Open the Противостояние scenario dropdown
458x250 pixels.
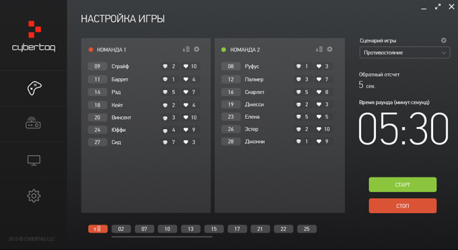(x=405, y=53)
